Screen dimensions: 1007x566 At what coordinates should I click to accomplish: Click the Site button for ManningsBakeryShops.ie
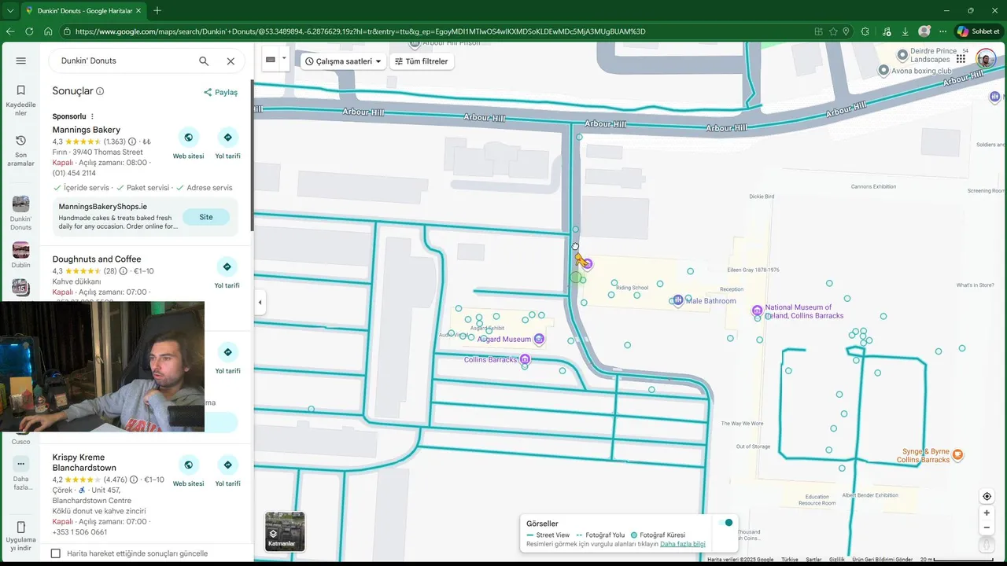coord(206,217)
